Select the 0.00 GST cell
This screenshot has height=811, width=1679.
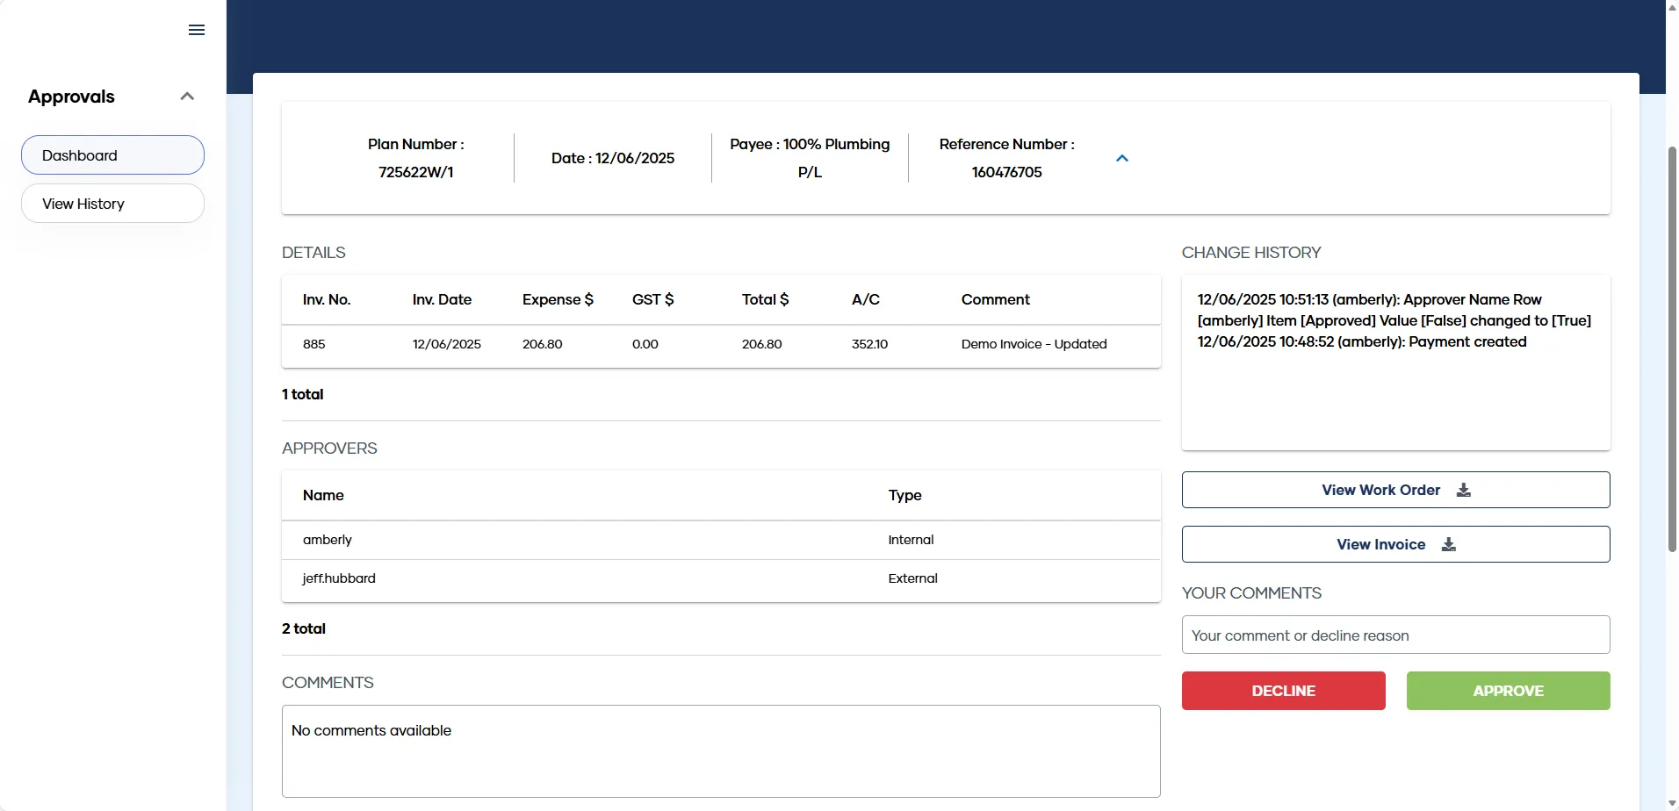[x=645, y=344]
